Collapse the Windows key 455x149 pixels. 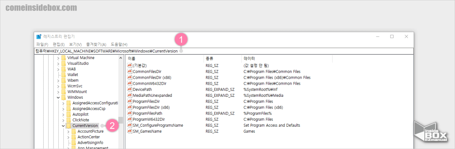(58, 97)
